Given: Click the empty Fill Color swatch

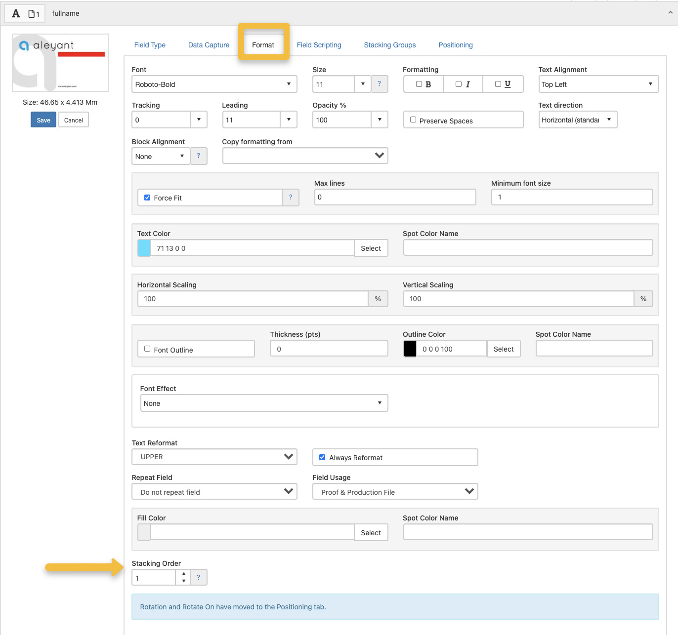Looking at the screenshot, I should click(x=144, y=532).
